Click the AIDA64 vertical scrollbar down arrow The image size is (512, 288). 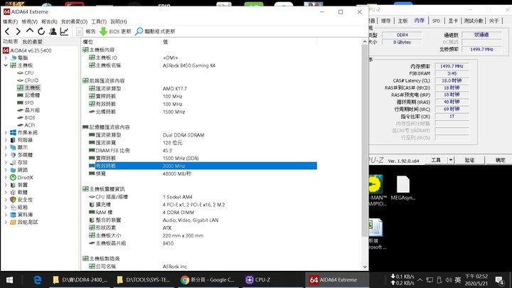click(365, 267)
